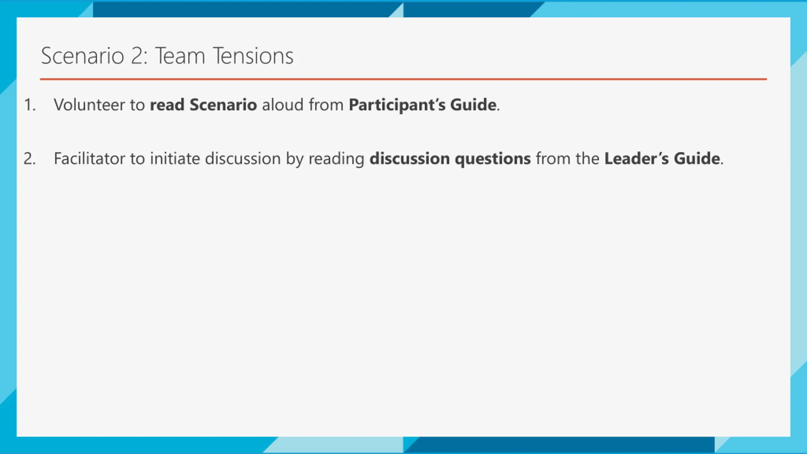Image resolution: width=807 pixels, height=454 pixels.
Task: Click the empty white area of the slide body
Action: coord(403,300)
